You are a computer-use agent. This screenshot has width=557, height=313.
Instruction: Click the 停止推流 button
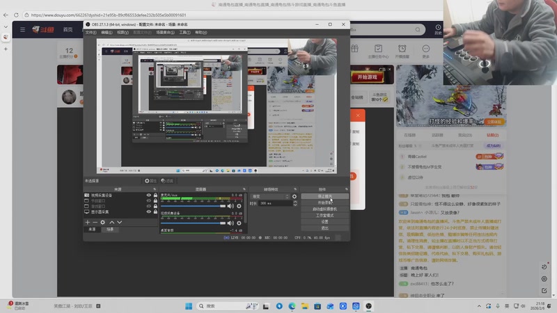point(324,196)
